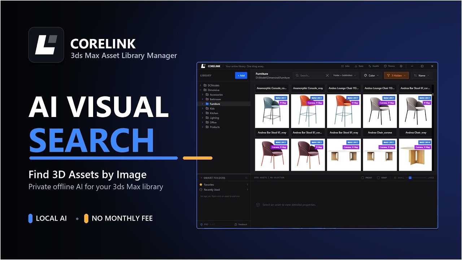This screenshot has width=462, height=260.
Task: Open the Stats view
Action: pos(359,66)
